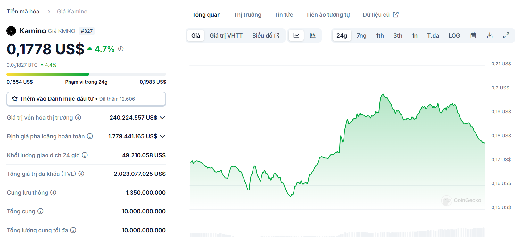The height and width of the screenshot is (237, 522).
Task: Select 24g time range
Action: click(x=342, y=36)
